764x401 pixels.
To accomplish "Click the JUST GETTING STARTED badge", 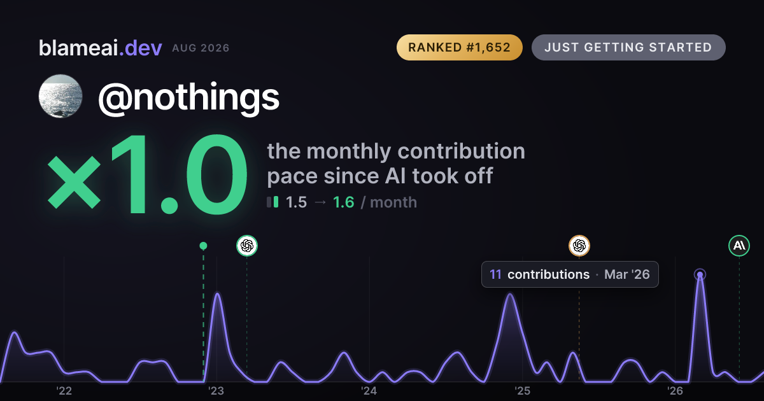I will coord(628,48).
